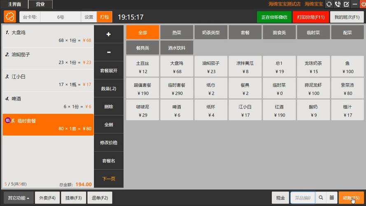Select the 餐具类 category
The width and height of the screenshot is (366, 206).
point(142,48)
